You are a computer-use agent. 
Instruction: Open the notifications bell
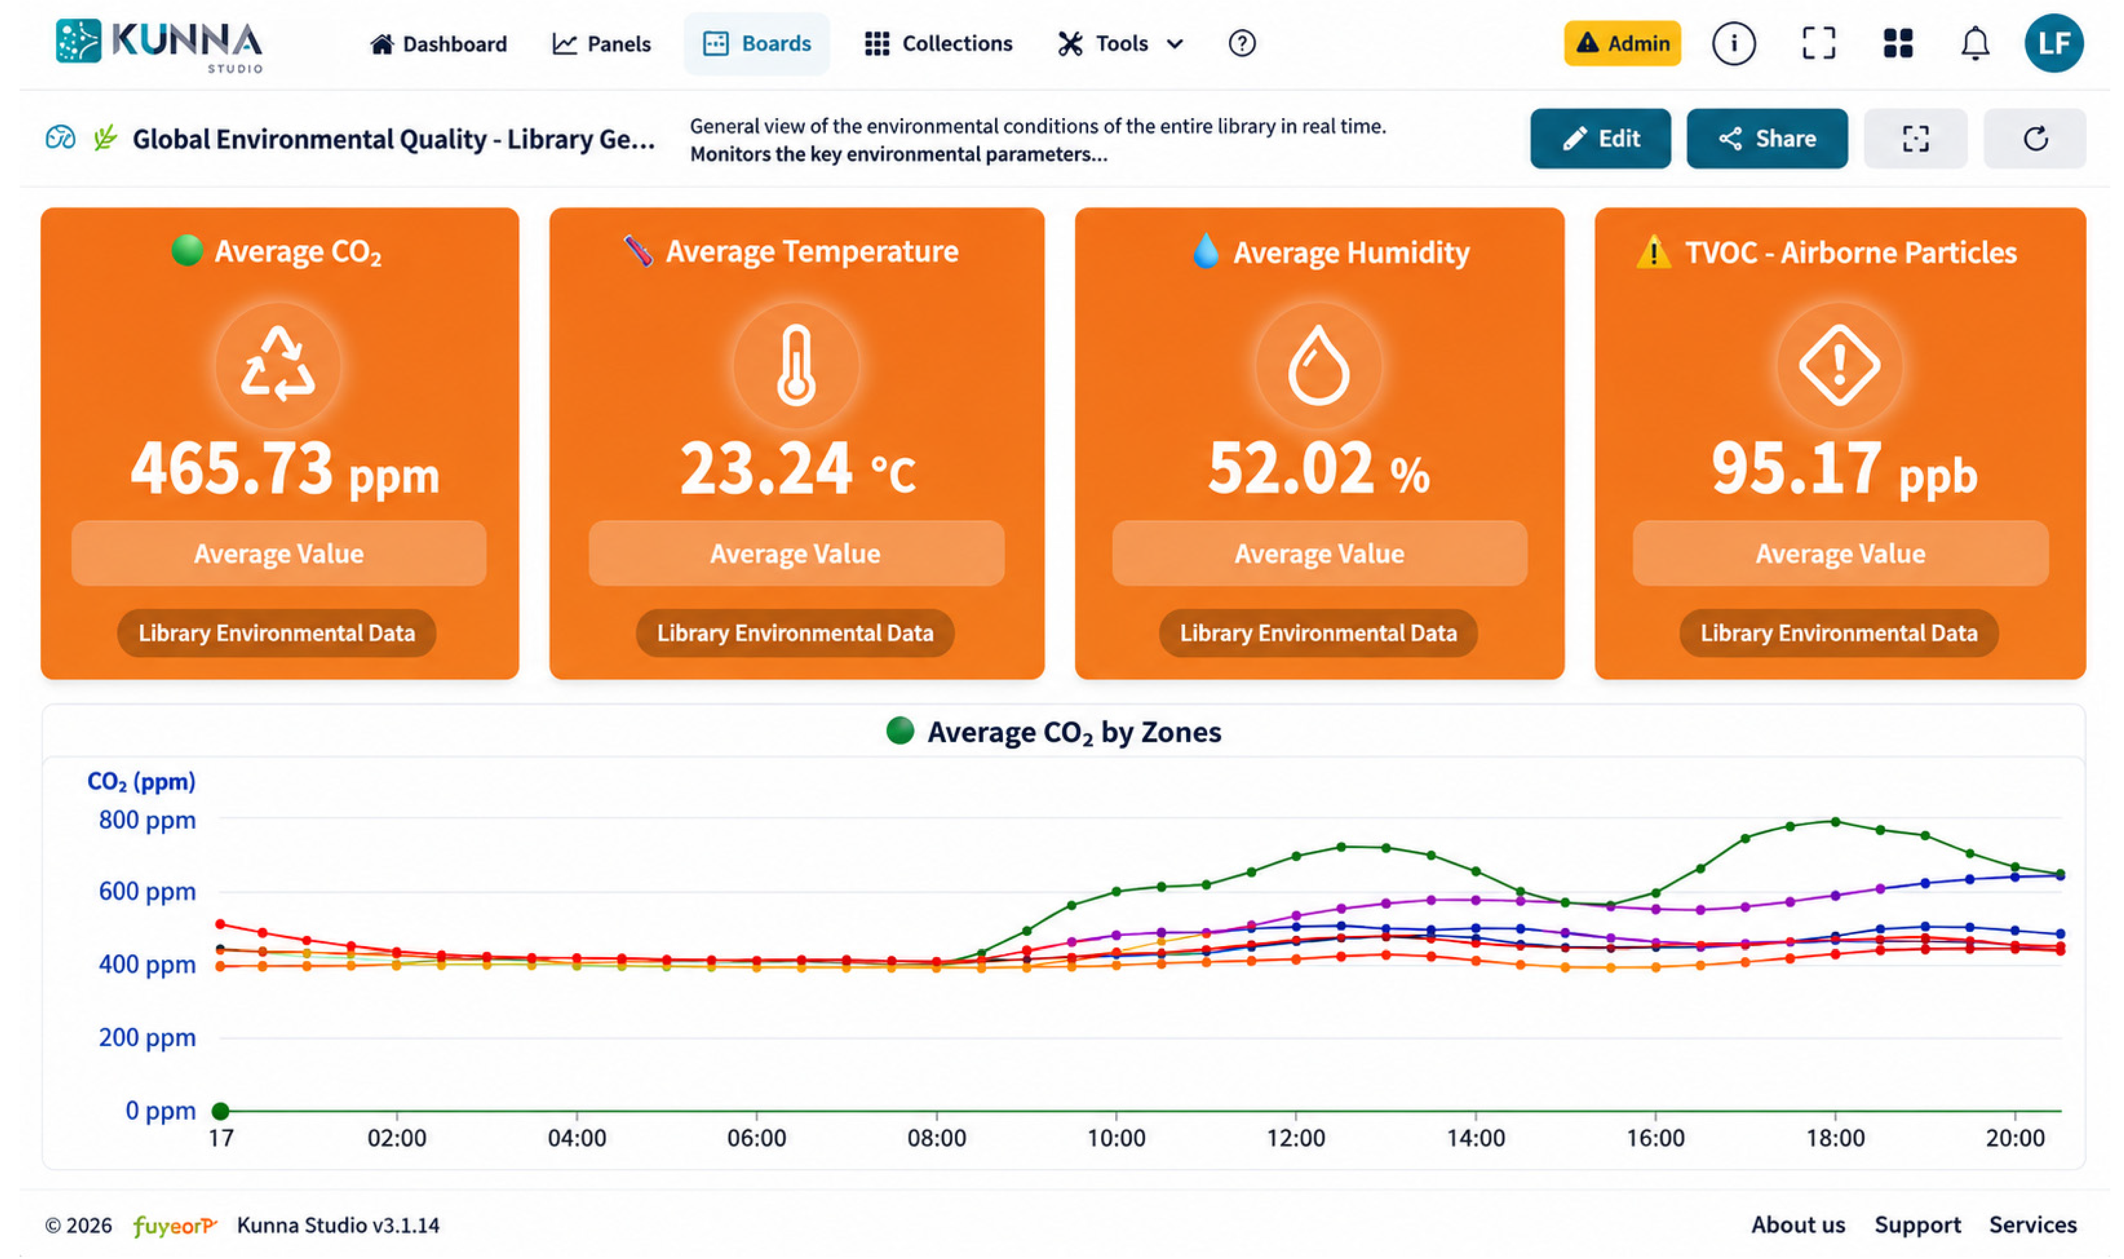[1974, 43]
